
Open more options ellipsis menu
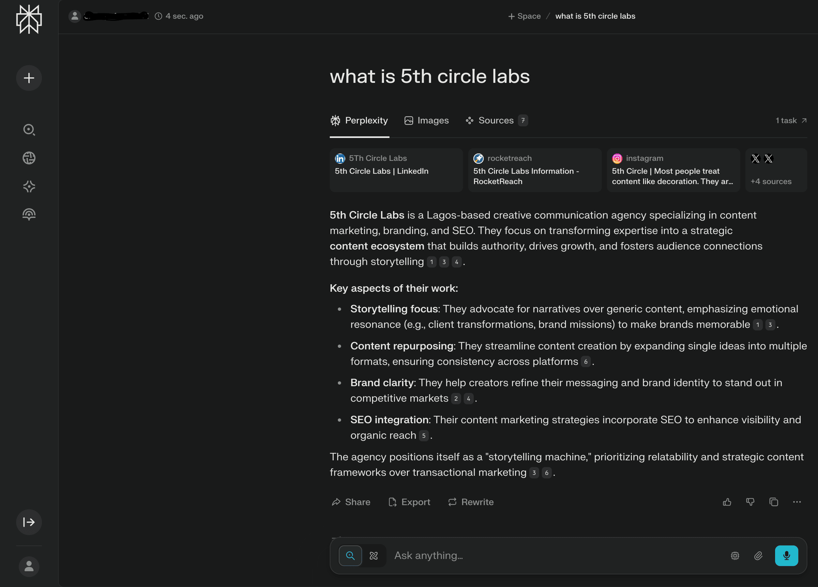(x=797, y=502)
